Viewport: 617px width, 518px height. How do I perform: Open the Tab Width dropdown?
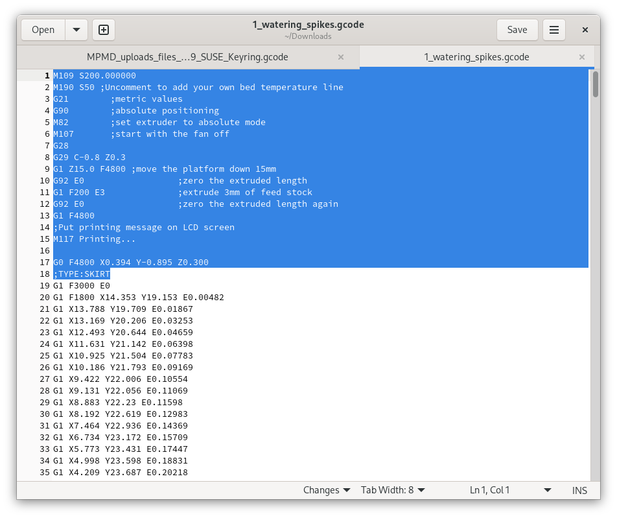pos(393,490)
